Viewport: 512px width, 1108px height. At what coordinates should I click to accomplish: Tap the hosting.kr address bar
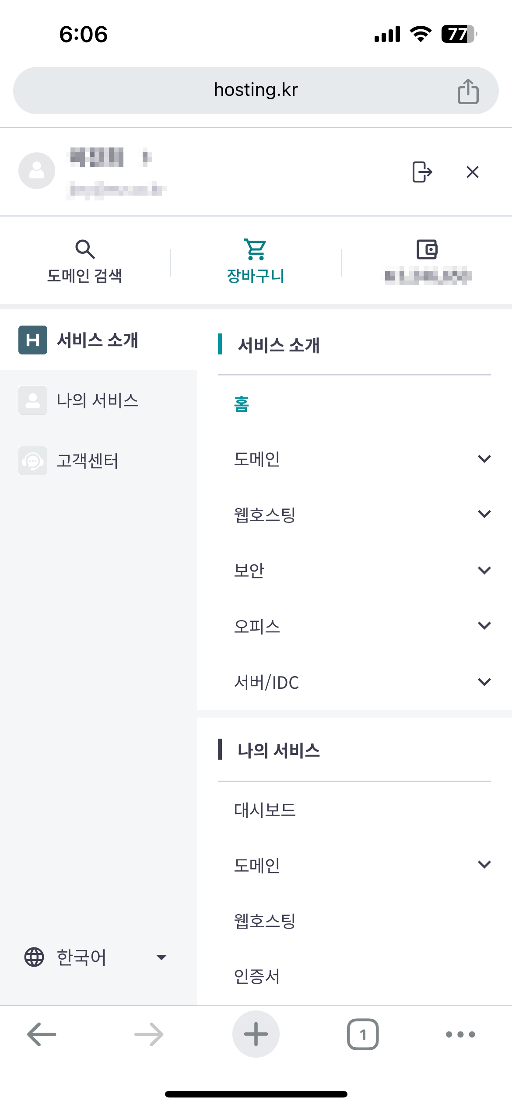pyautogui.click(x=256, y=91)
